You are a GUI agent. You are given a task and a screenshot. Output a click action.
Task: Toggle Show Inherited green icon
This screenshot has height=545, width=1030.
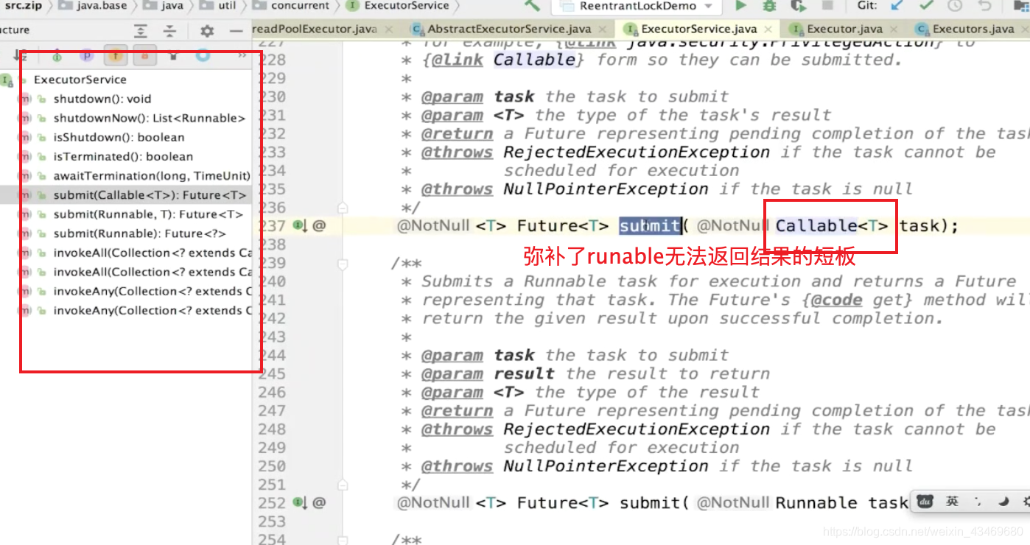tap(57, 56)
